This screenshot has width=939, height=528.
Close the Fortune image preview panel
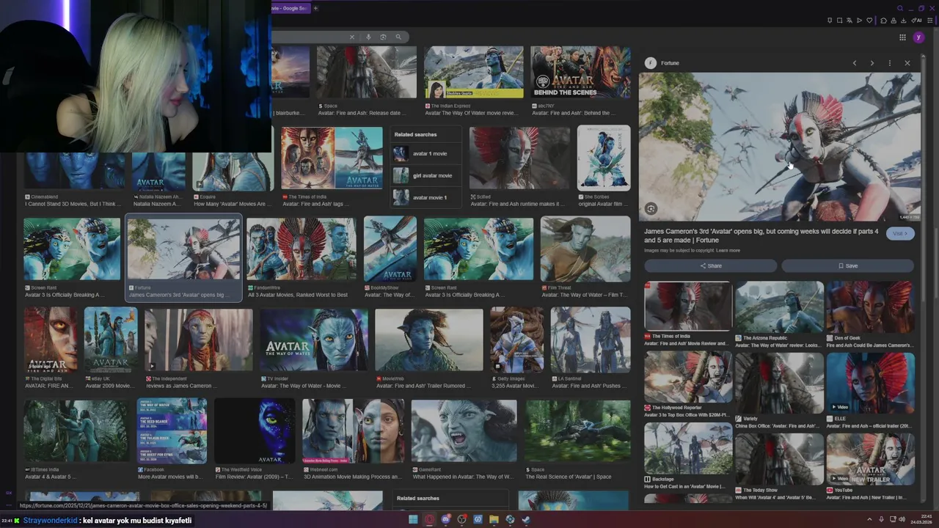(x=907, y=63)
